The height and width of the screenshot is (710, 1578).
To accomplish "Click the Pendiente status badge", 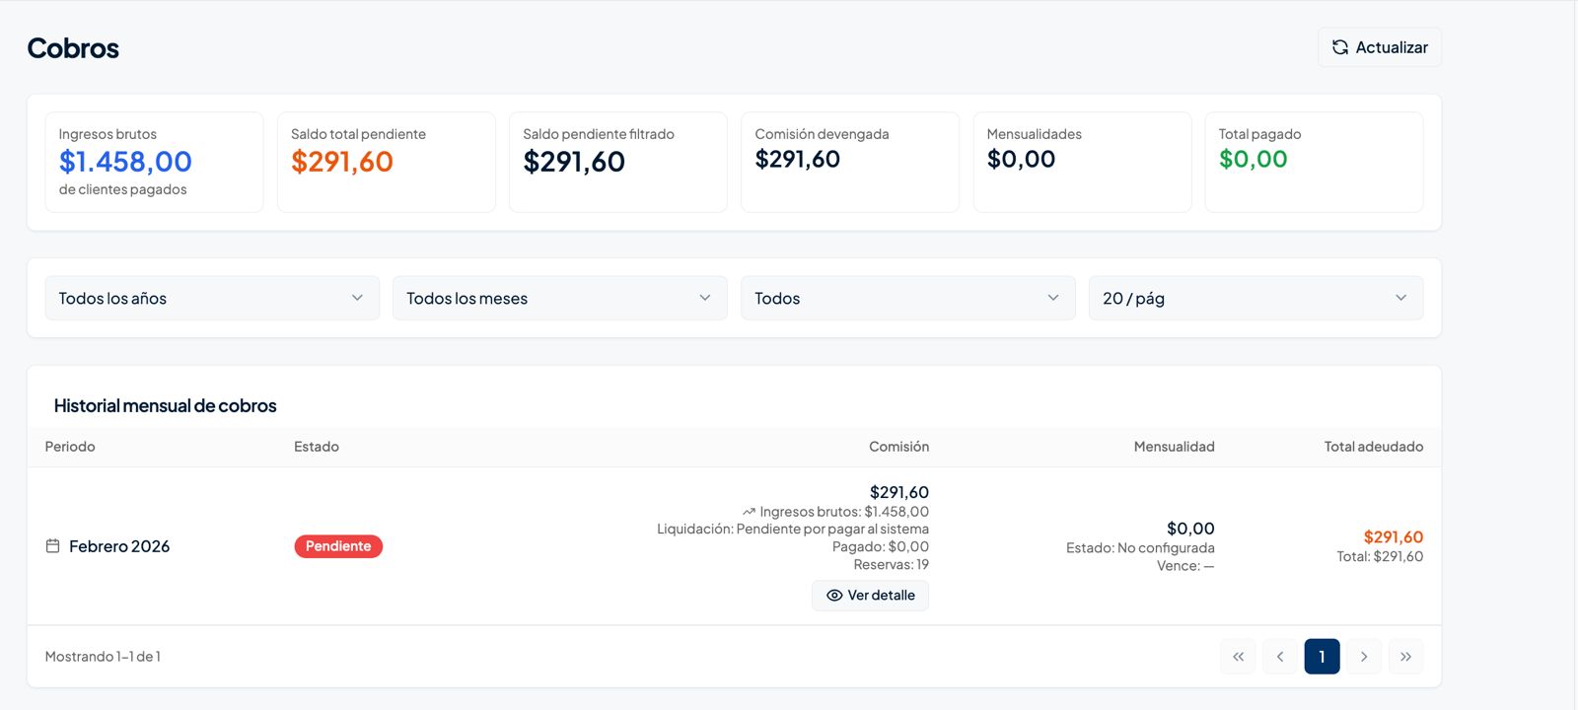I will 338,546.
